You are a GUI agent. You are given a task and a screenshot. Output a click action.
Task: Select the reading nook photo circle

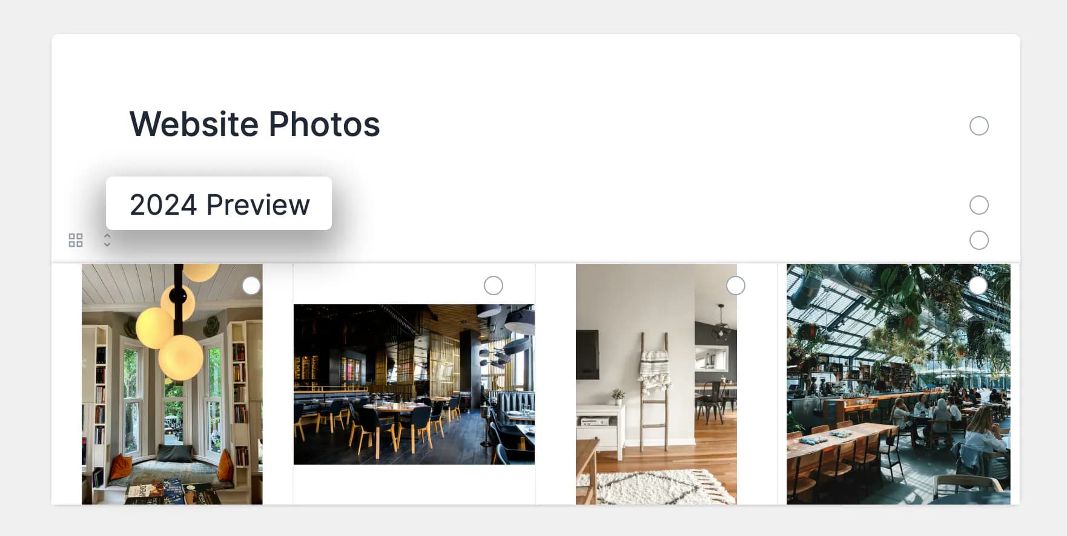coord(251,286)
